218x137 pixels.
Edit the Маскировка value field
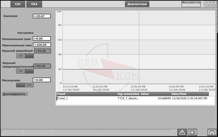(x=42, y=80)
